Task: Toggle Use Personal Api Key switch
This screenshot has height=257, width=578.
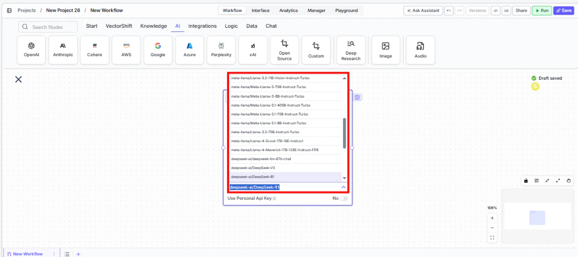Action: [344, 198]
